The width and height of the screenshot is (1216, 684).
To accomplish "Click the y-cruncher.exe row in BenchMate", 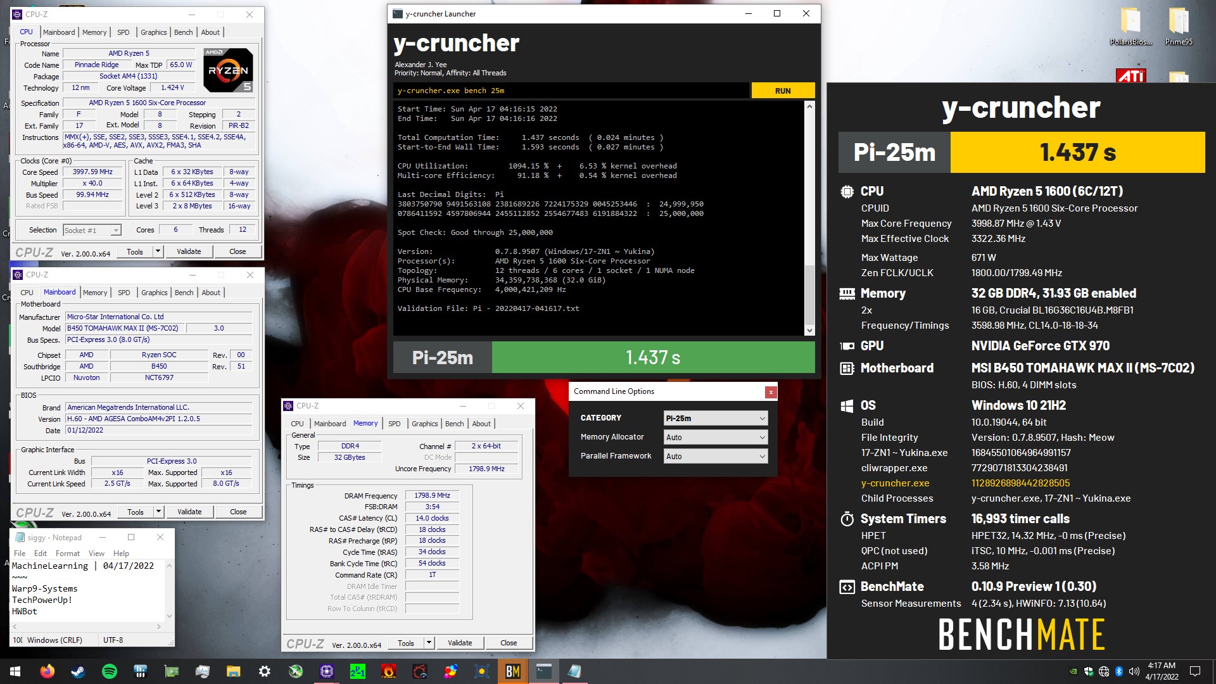I will pyautogui.click(x=1020, y=483).
